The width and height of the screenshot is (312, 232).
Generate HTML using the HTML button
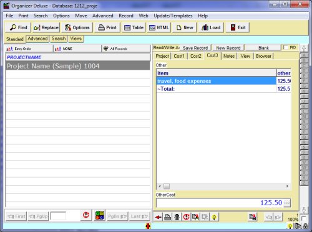(x=159, y=27)
